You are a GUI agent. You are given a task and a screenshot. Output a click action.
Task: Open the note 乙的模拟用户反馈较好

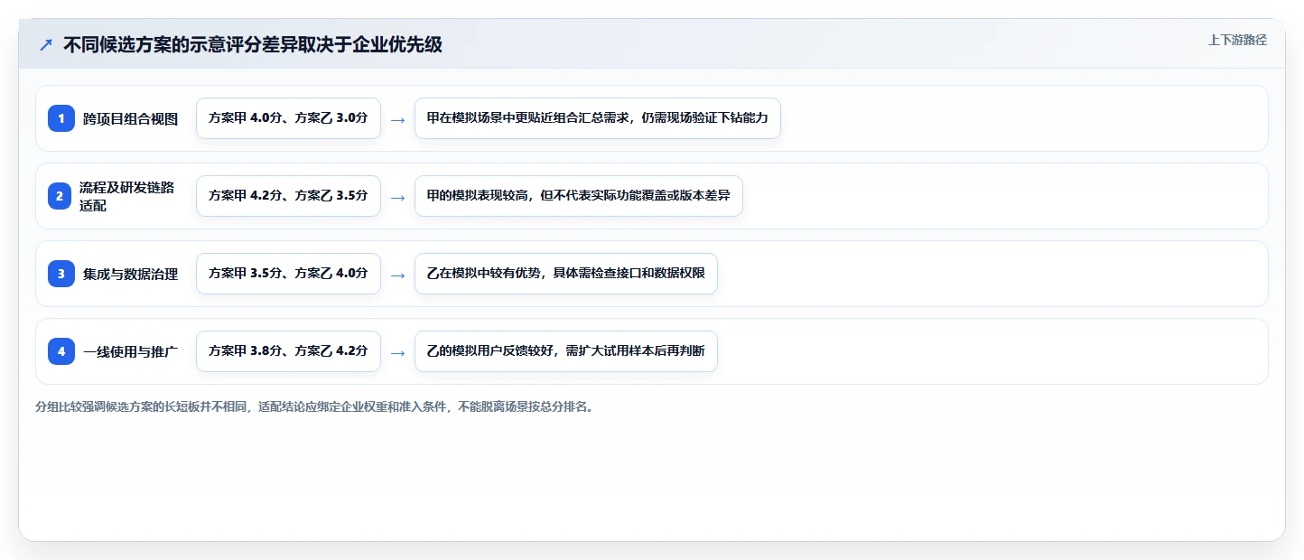click(x=565, y=351)
